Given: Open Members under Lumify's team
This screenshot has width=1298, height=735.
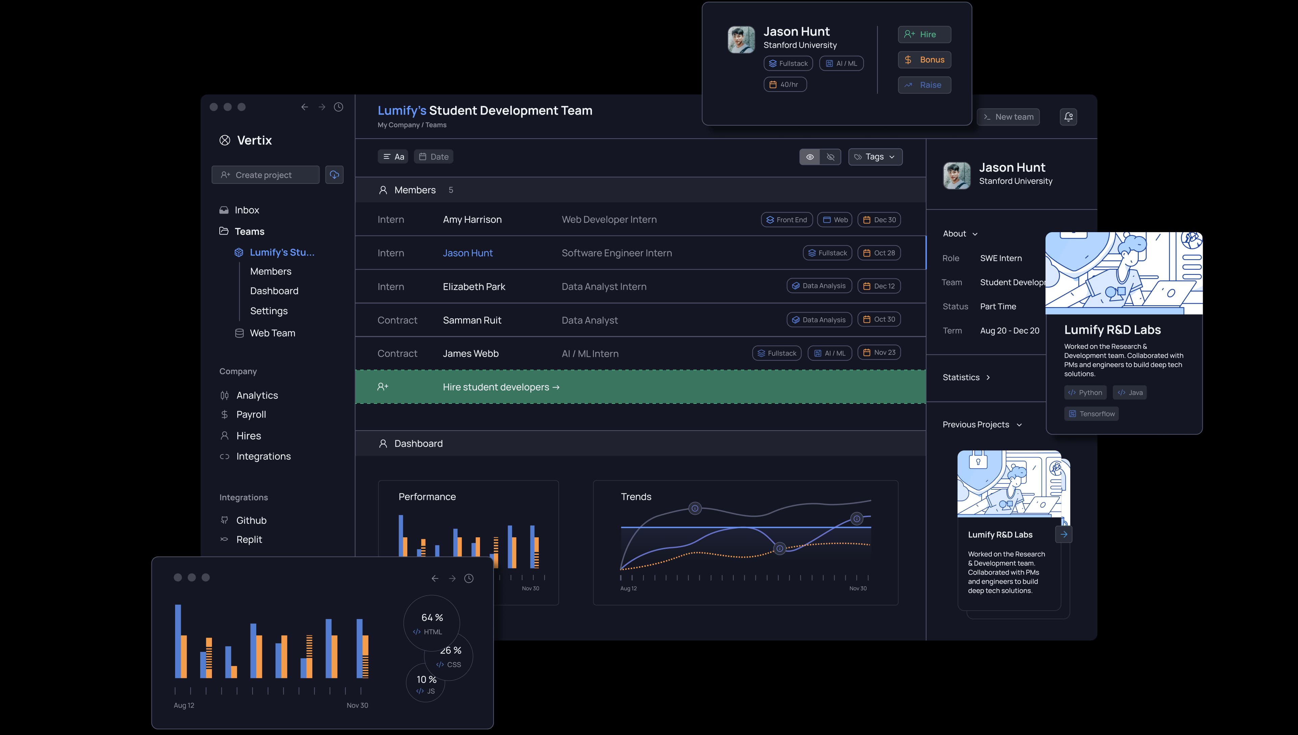Looking at the screenshot, I should [x=271, y=272].
